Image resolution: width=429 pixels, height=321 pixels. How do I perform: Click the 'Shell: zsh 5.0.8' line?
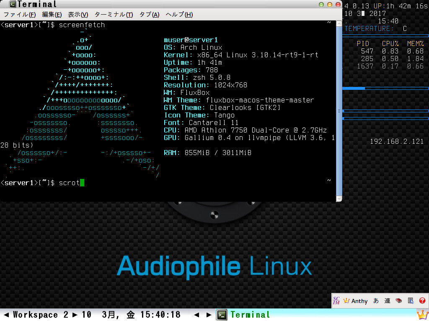tap(197, 77)
